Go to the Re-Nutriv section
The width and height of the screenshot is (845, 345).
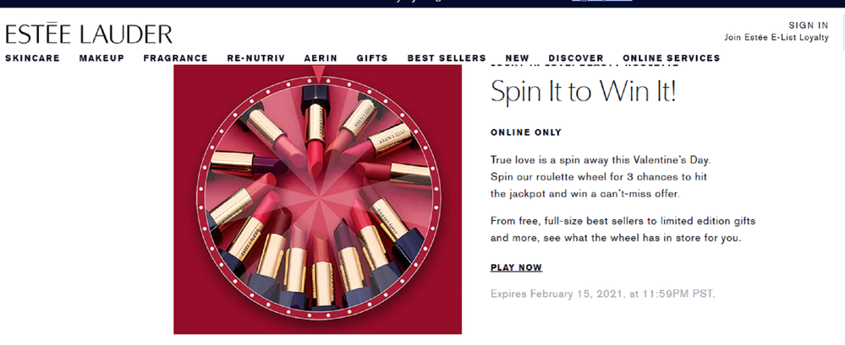[256, 58]
